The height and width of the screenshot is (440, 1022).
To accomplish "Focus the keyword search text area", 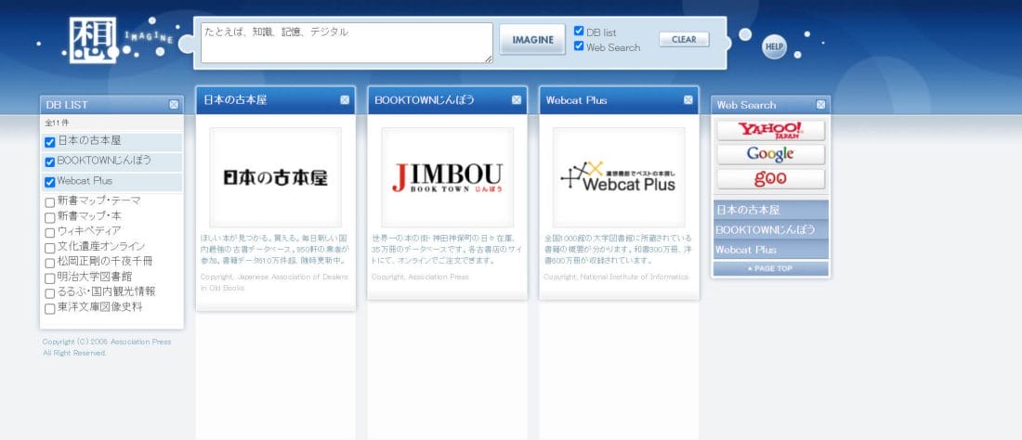I will point(347,43).
